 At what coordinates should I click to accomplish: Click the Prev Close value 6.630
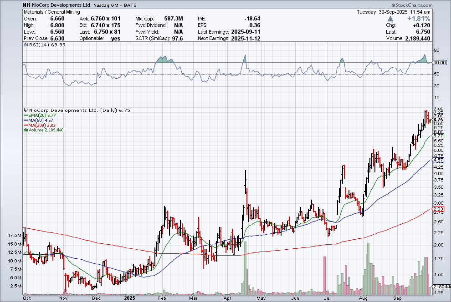[57, 39]
